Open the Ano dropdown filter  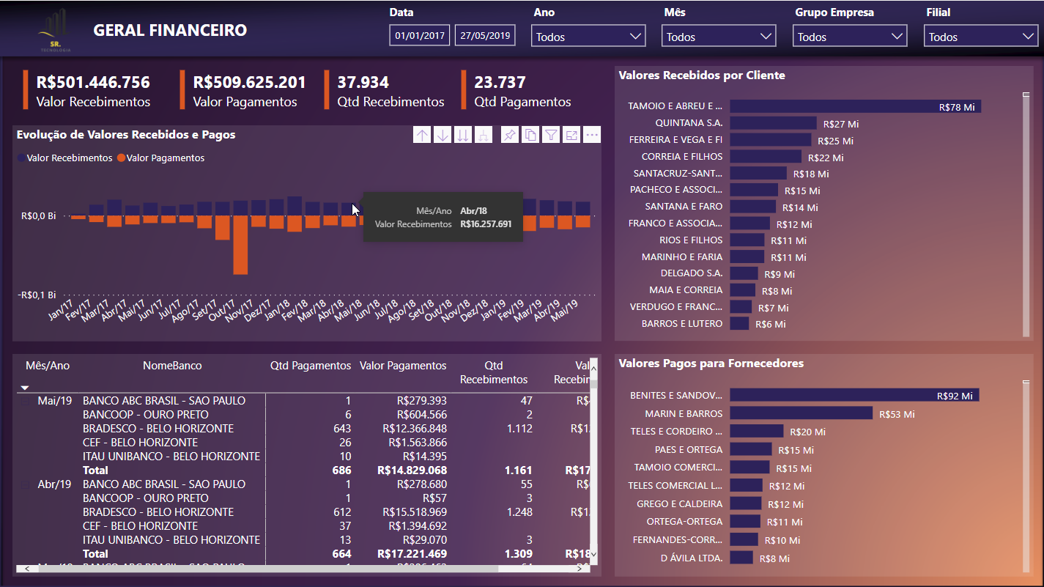click(x=588, y=36)
